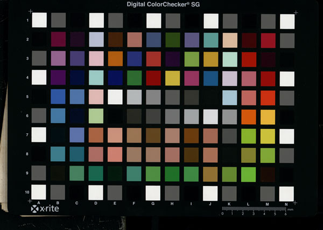The height and width of the screenshot is (230, 323).
Task: Choose the orchid patch B3
Action: (58, 59)
